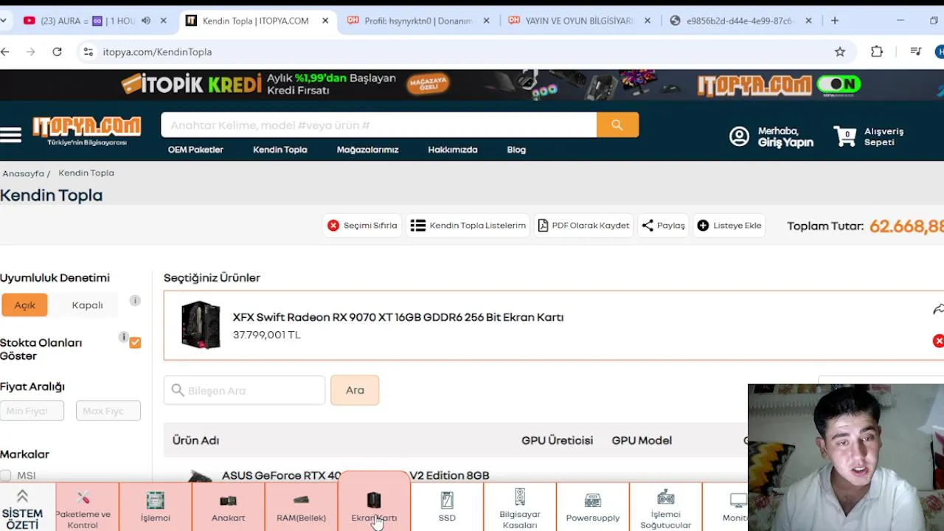Switch to the e9856b2d tab
Image resolution: width=944 pixels, height=531 pixels.
(x=740, y=21)
